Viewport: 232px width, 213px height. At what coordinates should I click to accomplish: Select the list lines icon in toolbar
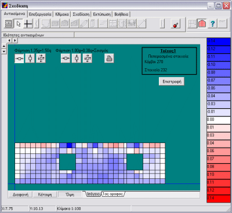(9, 24)
